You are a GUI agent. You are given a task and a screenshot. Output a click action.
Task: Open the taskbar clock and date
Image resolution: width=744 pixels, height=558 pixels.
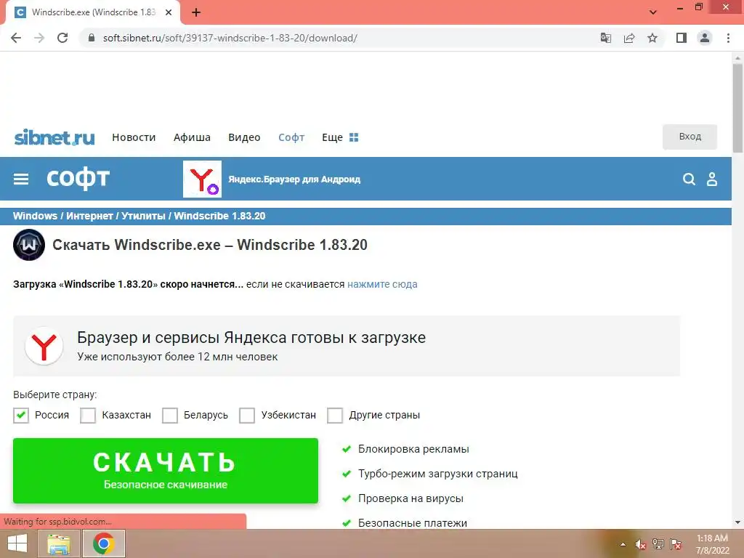tap(712, 544)
